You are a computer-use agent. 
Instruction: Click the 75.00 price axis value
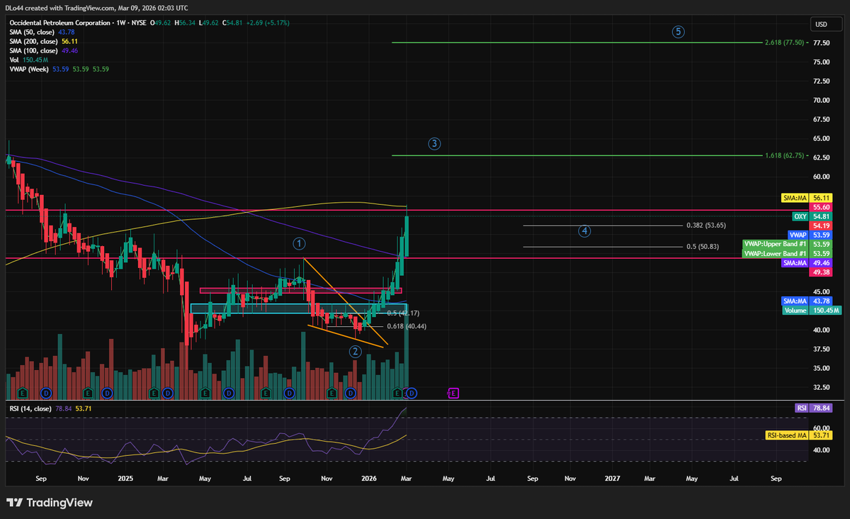(x=821, y=62)
